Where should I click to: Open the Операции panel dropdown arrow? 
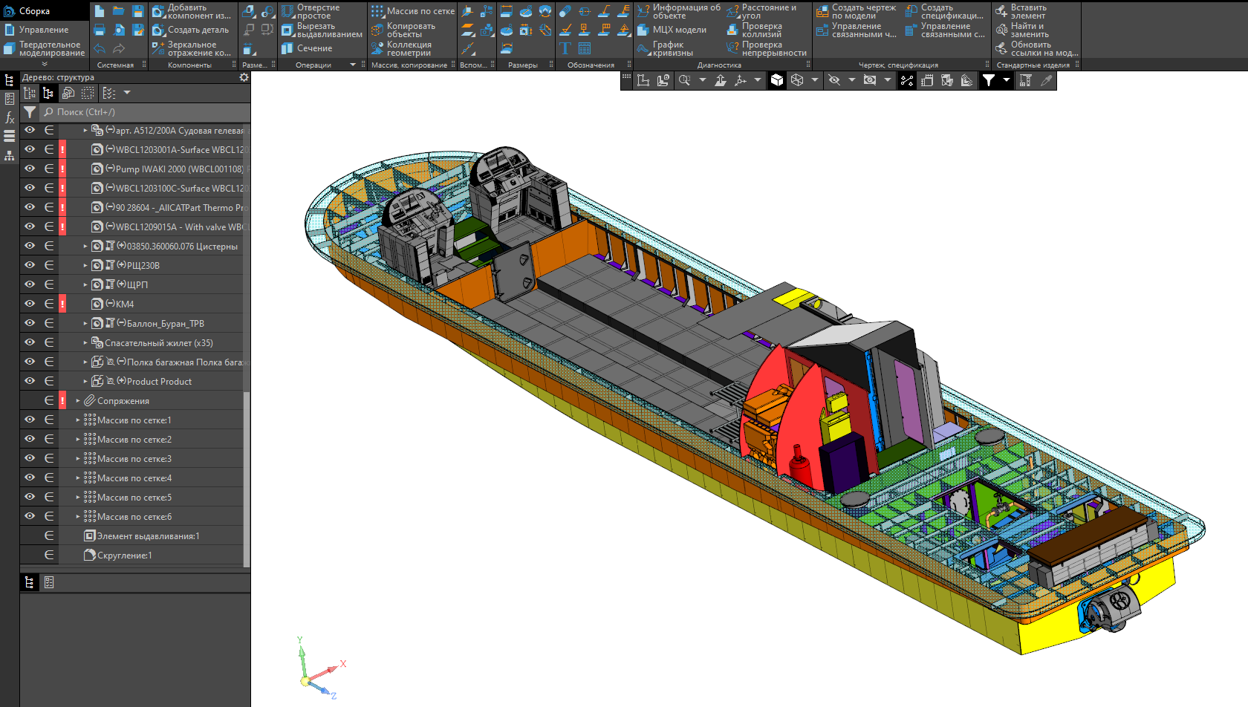(x=353, y=65)
